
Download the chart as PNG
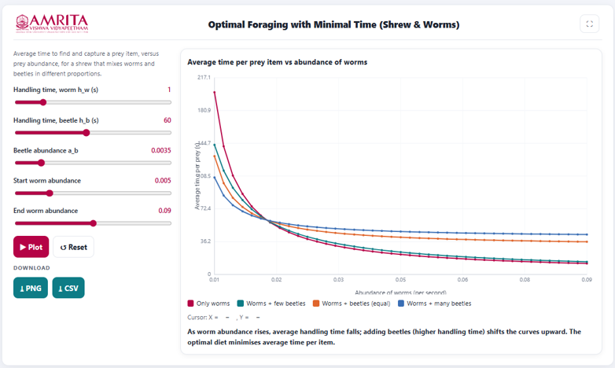31,288
